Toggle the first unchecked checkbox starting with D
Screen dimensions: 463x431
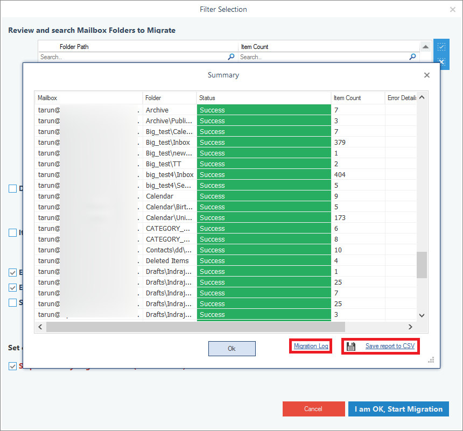12,189
